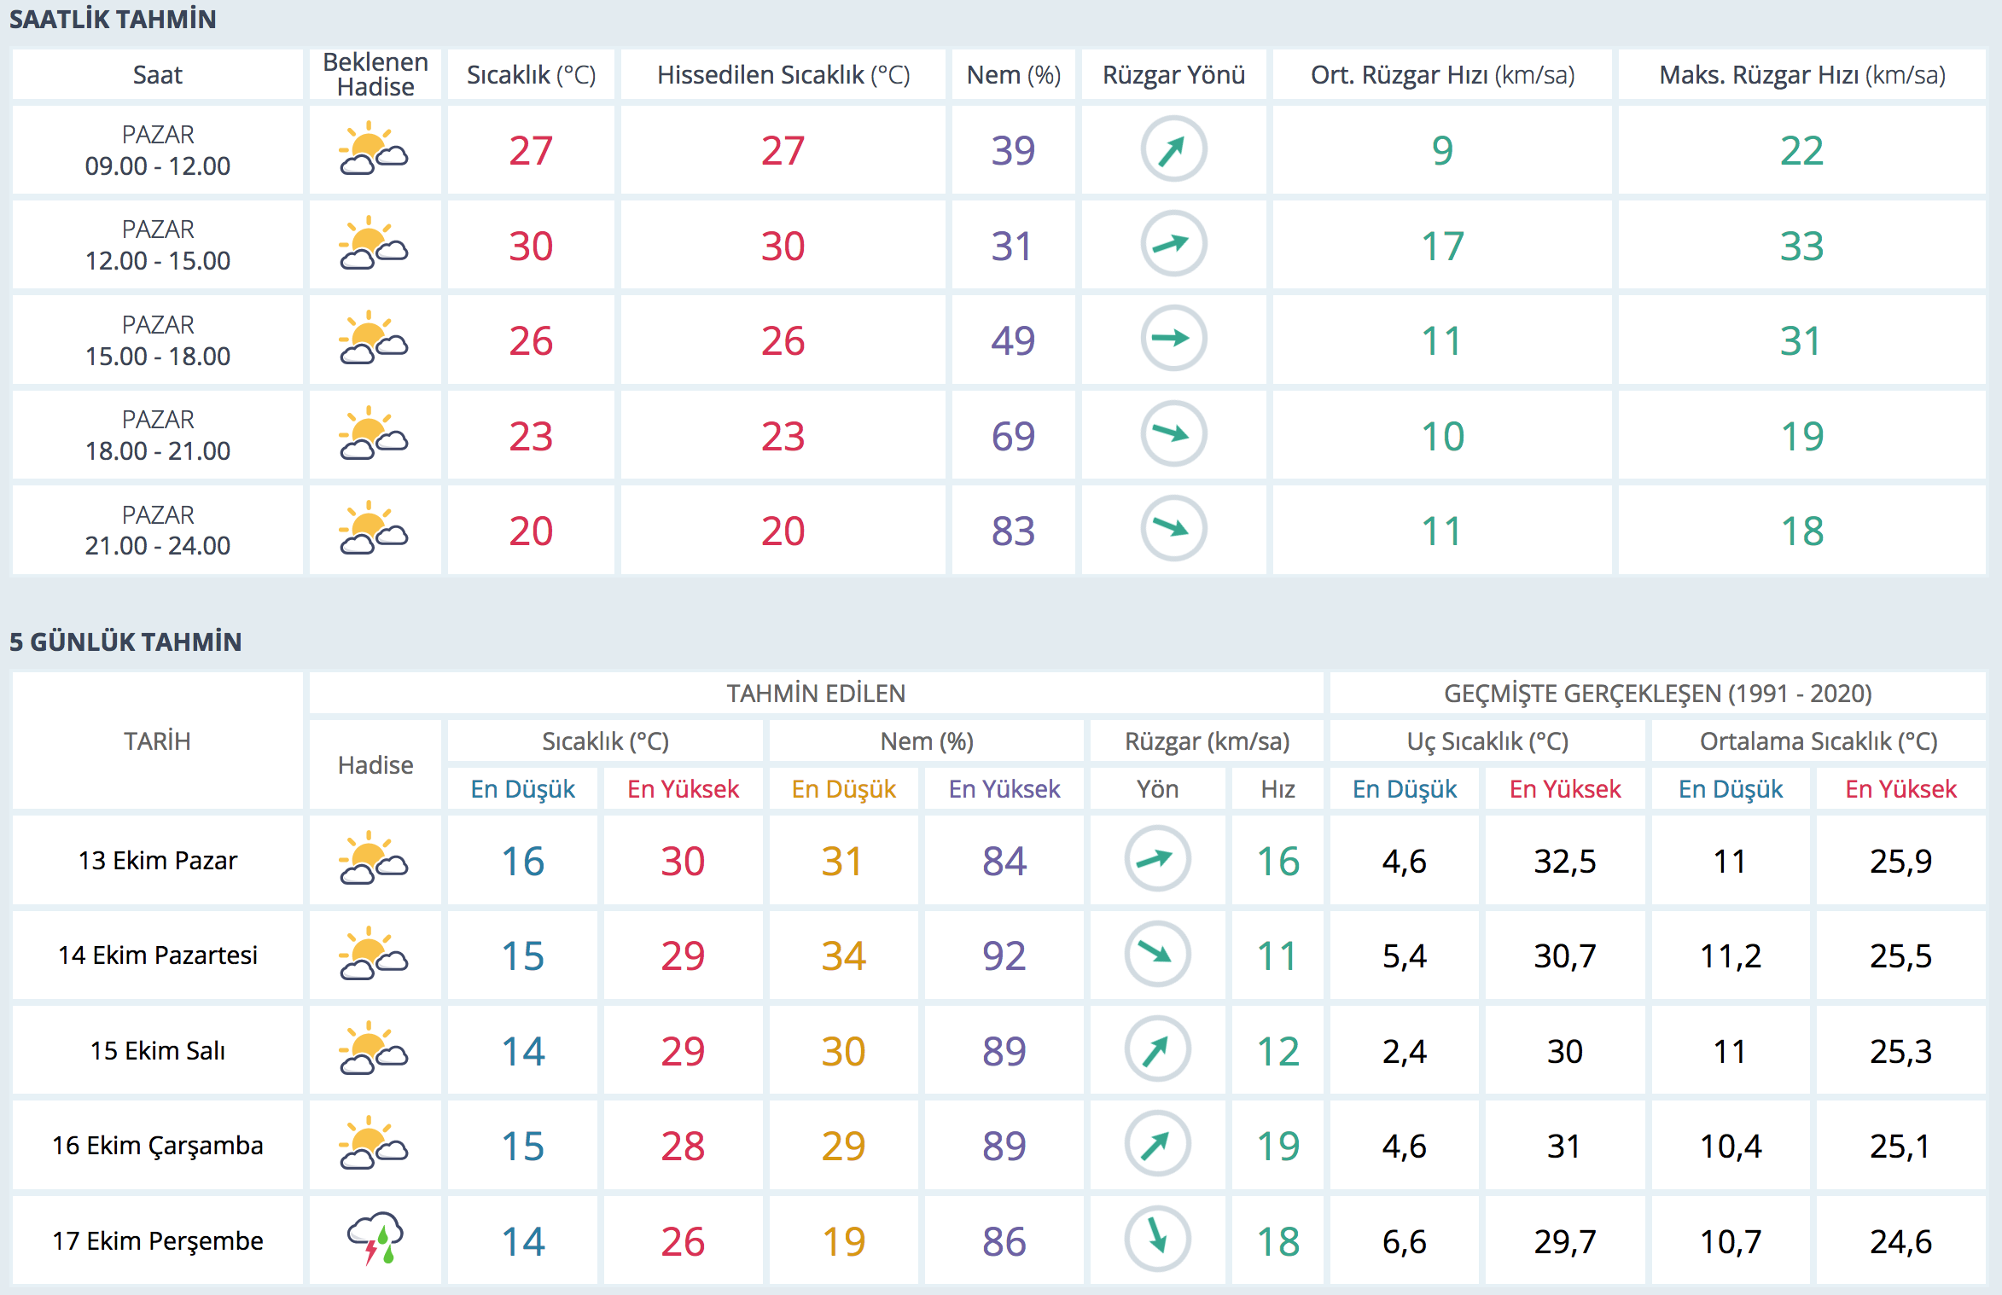Screen dimensions: 2002x1295
Task: Click wind direction icon for 15 Ekim Salı
Action: 1157,1049
